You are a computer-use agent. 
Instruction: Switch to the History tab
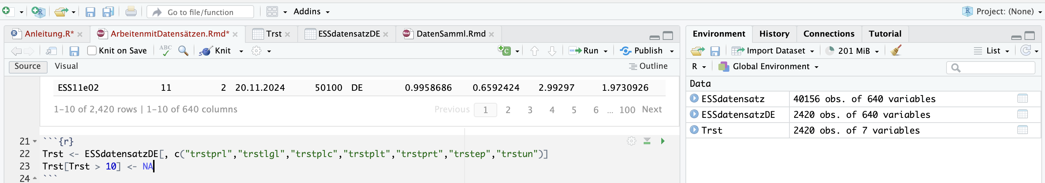(x=774, y=34)
